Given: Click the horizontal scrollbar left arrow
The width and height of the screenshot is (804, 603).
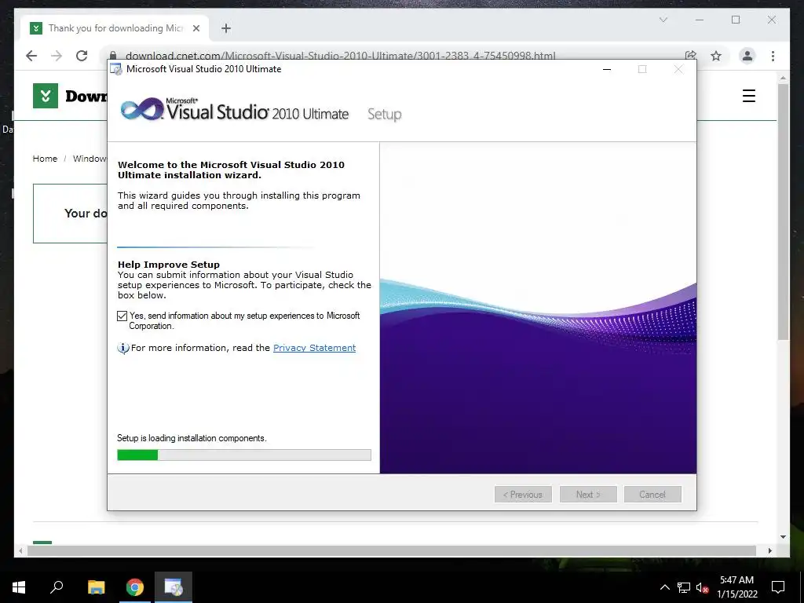Looking at the screenshot, I should pos(20,550).
